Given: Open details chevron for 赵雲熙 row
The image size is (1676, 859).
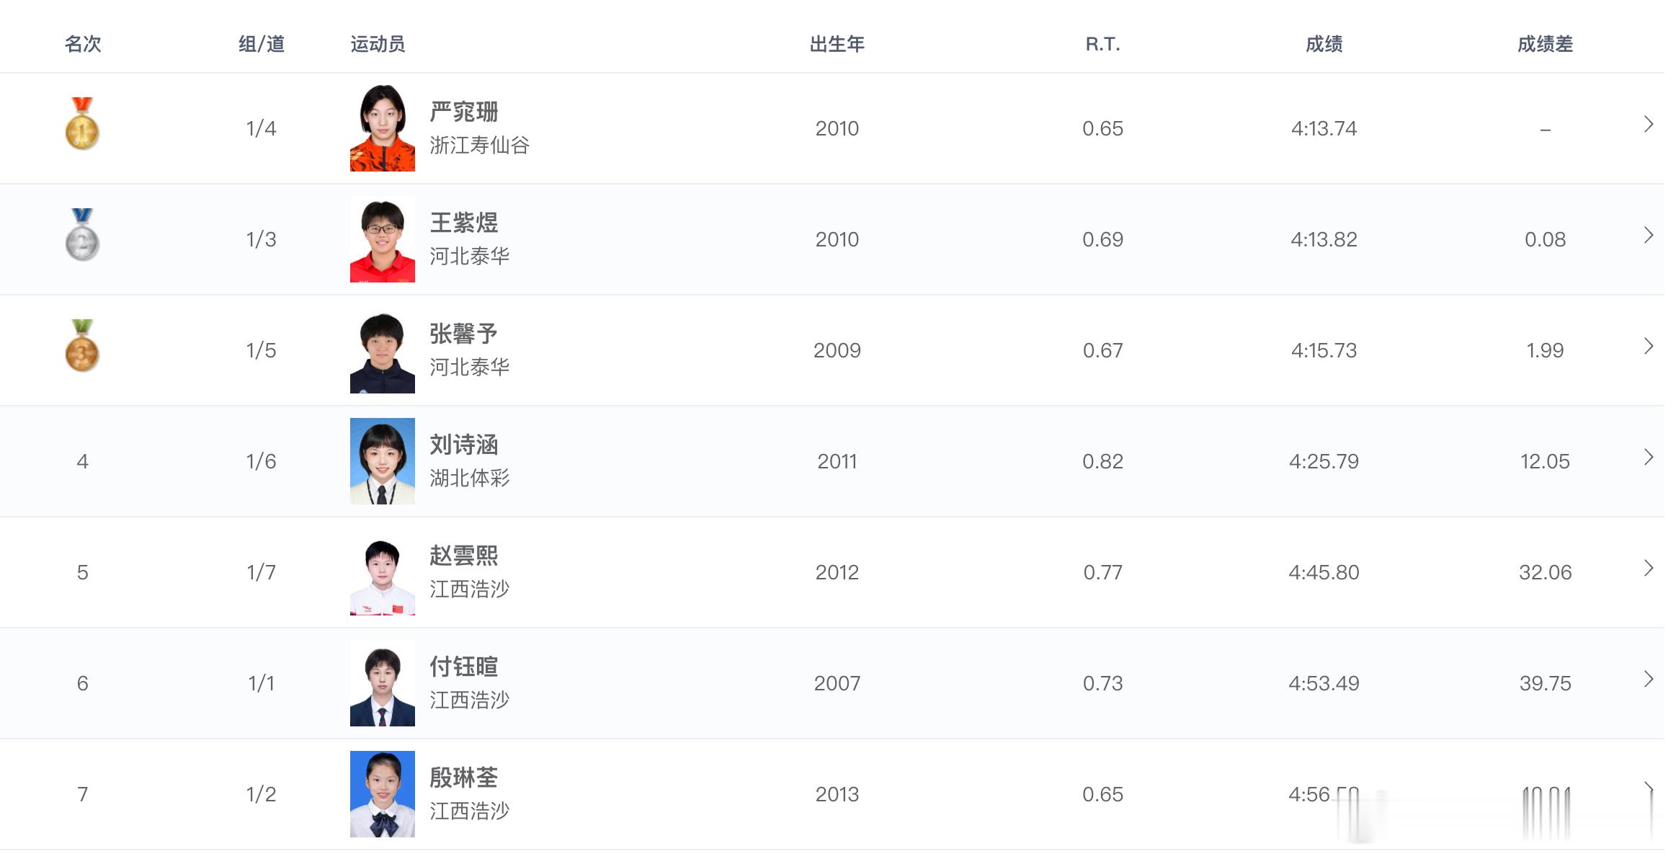Looking at the screenshot, I should coord(1649,568).
